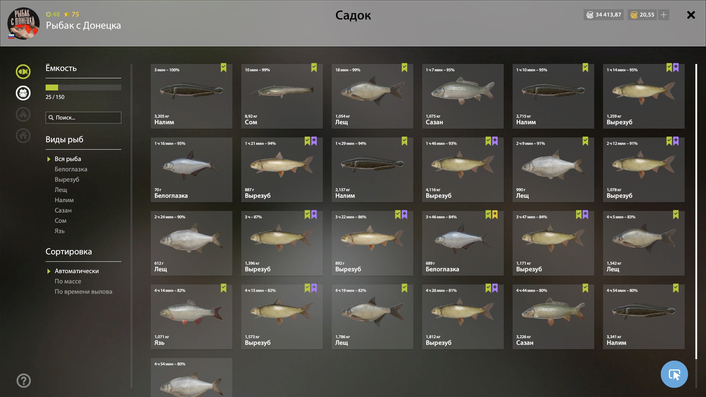706x397 pixels.
Task: Click the silver coin balance 34 413,87
Action: coord(603,15)
